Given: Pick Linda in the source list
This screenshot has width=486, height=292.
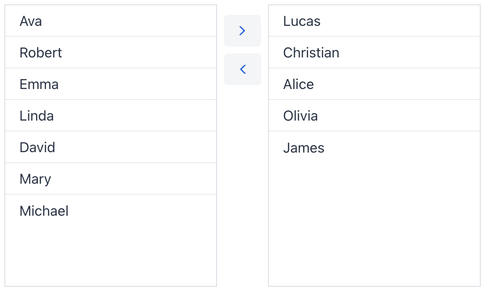Looking at the screenshot, I should point(111,116).
